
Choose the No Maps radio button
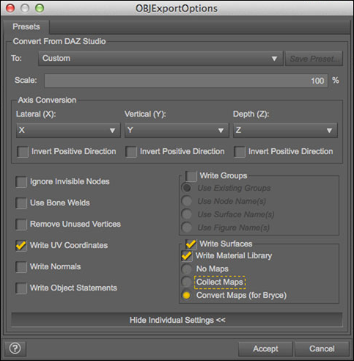click(187, 269)
